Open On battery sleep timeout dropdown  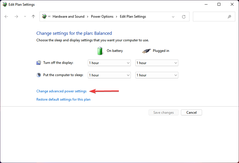tap(109, 75)
